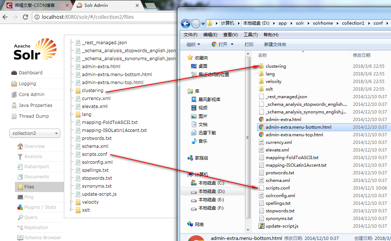Open Explorer recent locations dropdown arrow

point(203,24)
